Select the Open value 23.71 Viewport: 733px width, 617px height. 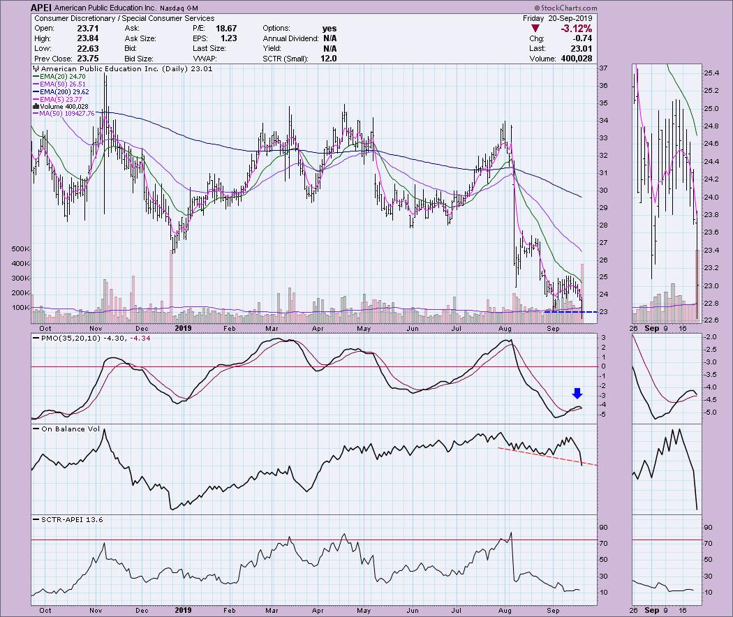click(88, 29)
